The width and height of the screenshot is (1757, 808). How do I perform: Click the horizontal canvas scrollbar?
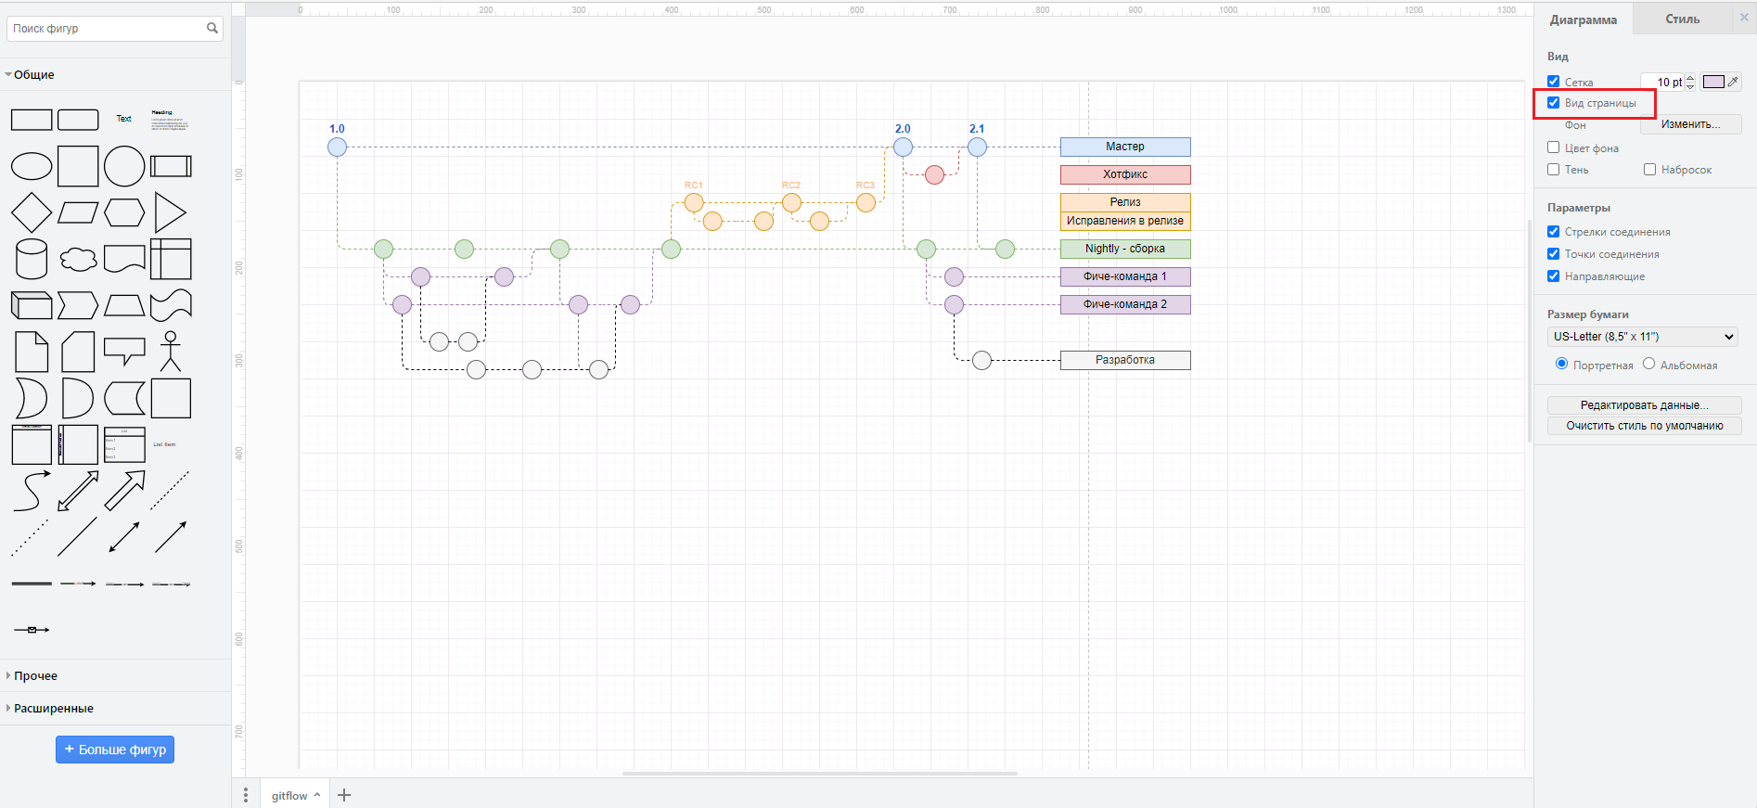tap(820, 773)
